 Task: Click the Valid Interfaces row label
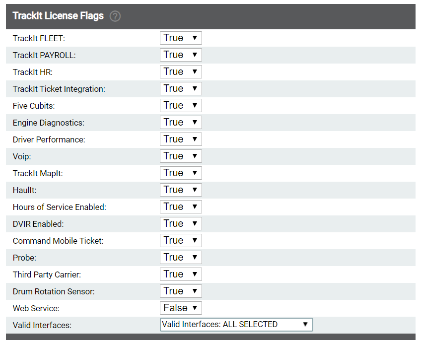(x=42, y=326)
